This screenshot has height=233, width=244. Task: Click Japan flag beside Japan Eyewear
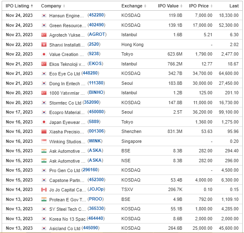pos(44,122)
